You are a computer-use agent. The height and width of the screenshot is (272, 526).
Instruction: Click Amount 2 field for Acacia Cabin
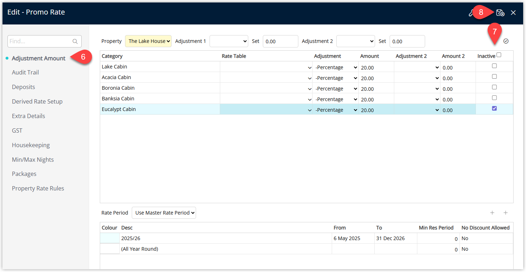click(x=458, y=78)
